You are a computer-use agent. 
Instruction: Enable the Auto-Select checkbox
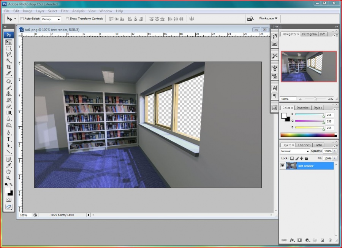click(x=22, y=19)
